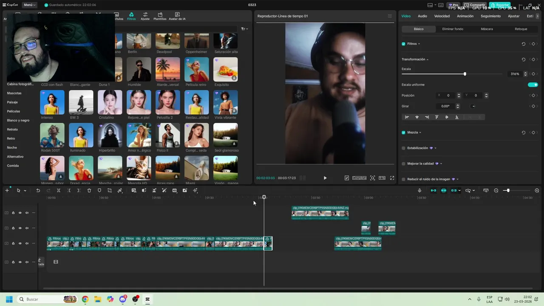The height and width of the screenshot is (306, 544).
Task: Open the Máscara sub-tab
Action: (487, 29)
